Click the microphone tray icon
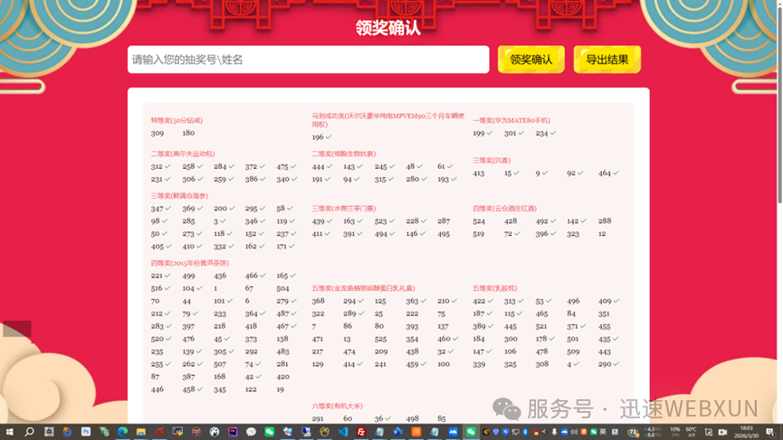This screenshot has width=783, height=440. tap(554, 432)
